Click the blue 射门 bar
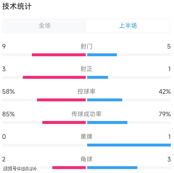 tap(102, 55)
